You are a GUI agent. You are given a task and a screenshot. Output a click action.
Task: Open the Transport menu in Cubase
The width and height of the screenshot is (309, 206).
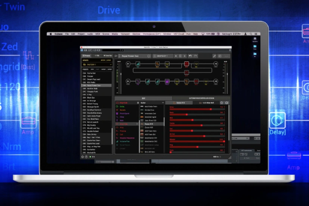pyautogui.click(x=125, y=34)
